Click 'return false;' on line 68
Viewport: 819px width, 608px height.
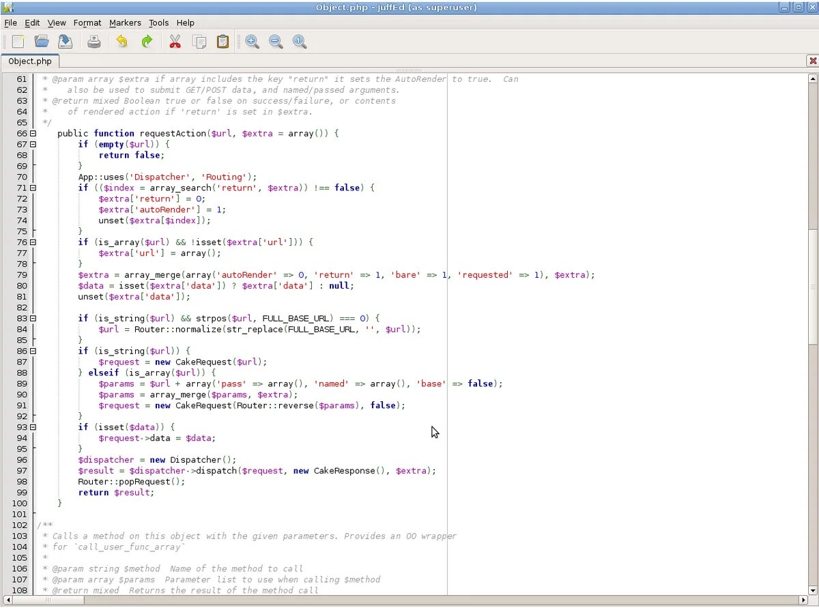point(132,156)
